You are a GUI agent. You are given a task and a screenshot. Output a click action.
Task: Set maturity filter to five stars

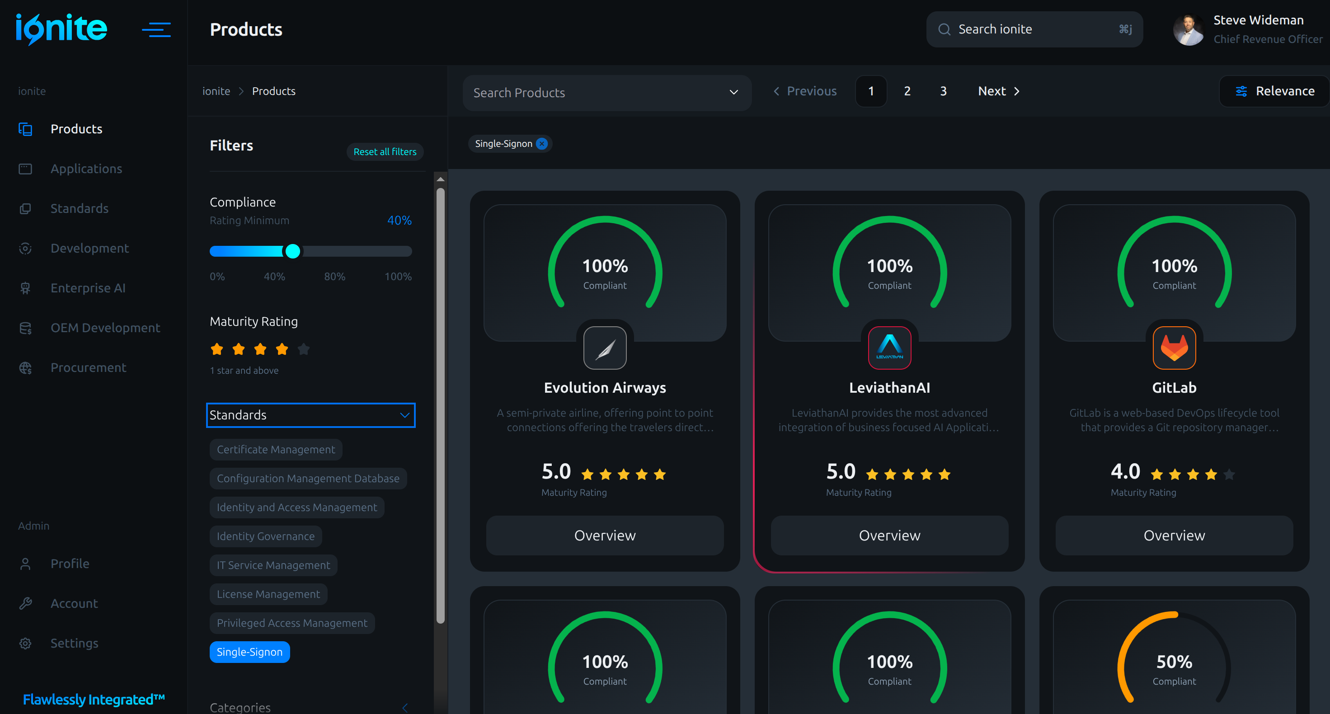click(x=304, y=349)
